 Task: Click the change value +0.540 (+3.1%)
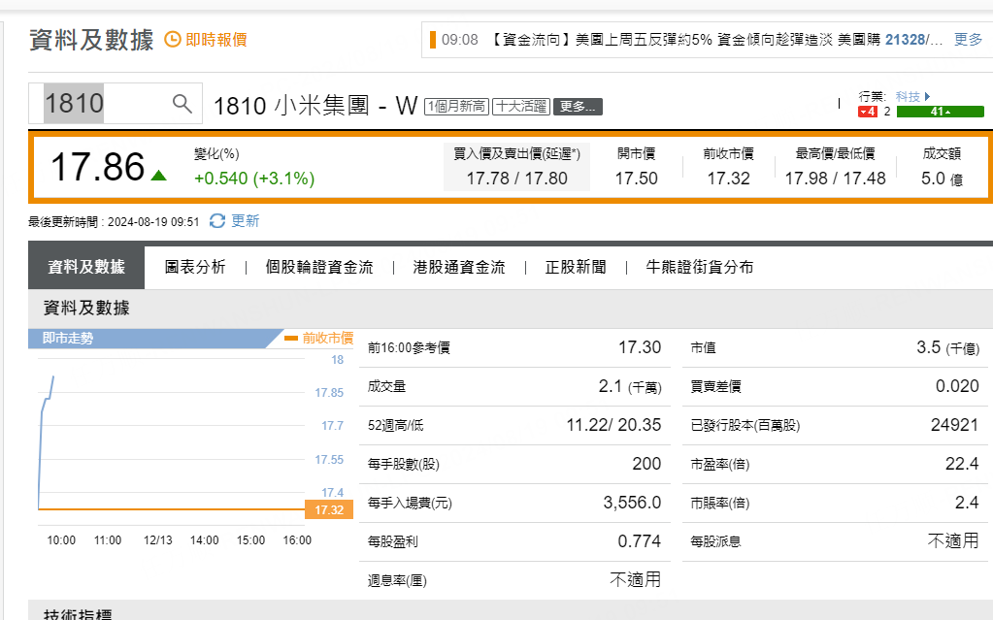tap(254, 179)
